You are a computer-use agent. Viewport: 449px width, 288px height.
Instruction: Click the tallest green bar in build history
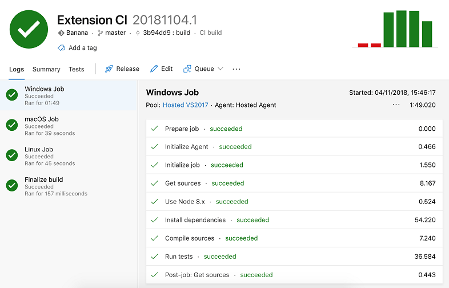[x=402, y=29]
